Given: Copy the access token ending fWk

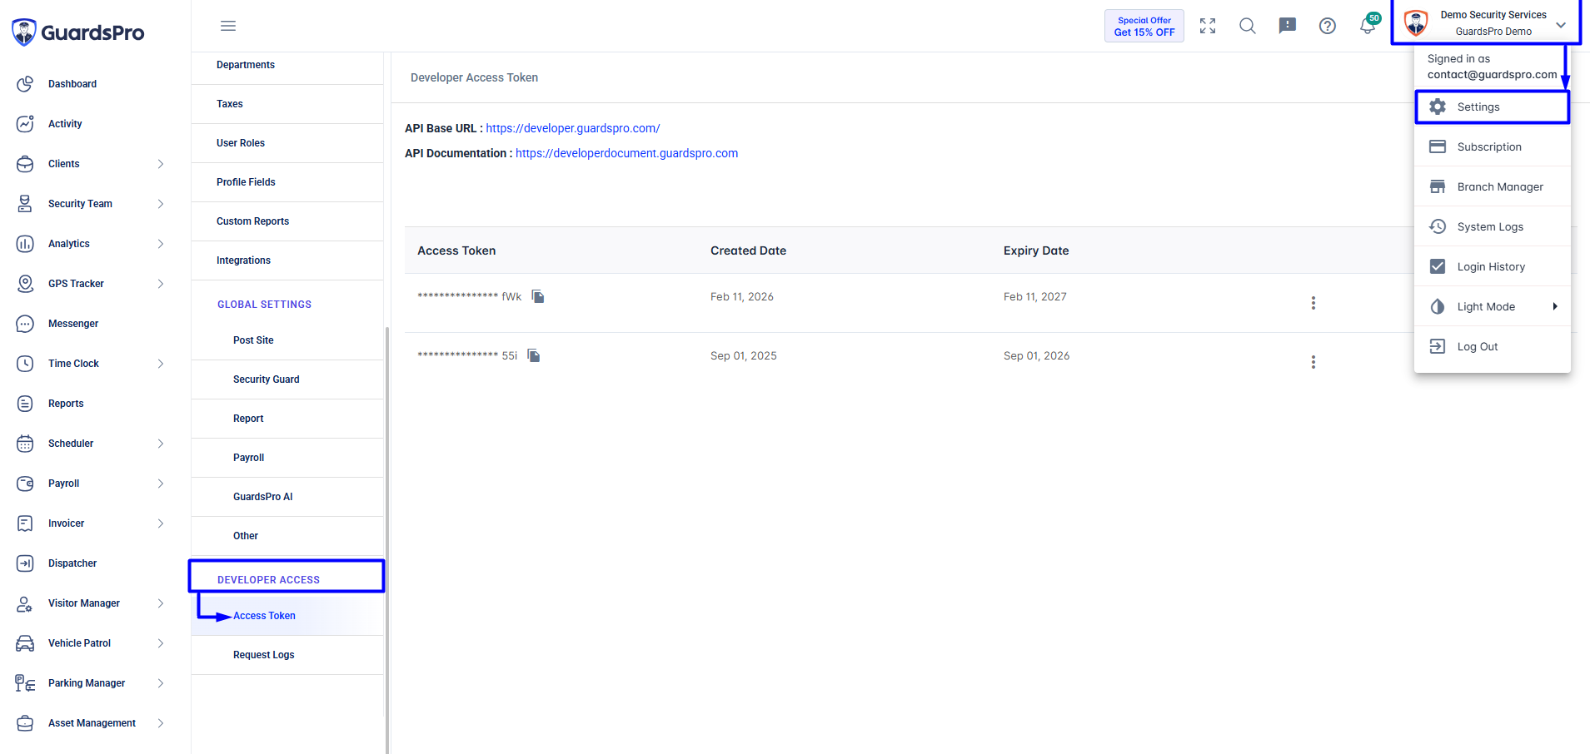Looking at the screenshot, I should (538, 296).
